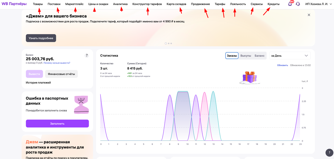Viewport: 334px width, 159px height.
Task: Open the Лояльность menu
Action: [x=238, y=4]
